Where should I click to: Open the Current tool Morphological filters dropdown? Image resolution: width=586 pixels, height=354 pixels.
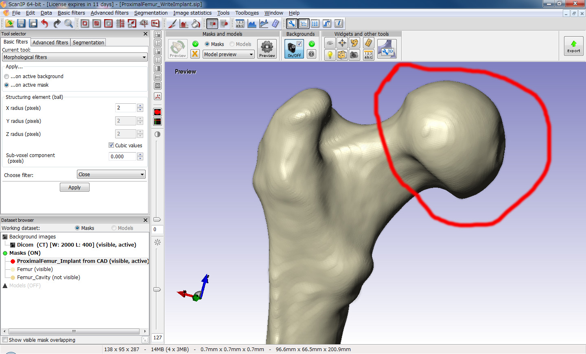point(74,57)
